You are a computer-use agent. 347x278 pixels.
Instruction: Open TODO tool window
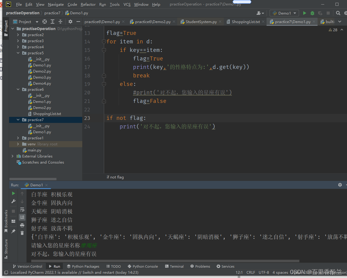pos(114,266)
